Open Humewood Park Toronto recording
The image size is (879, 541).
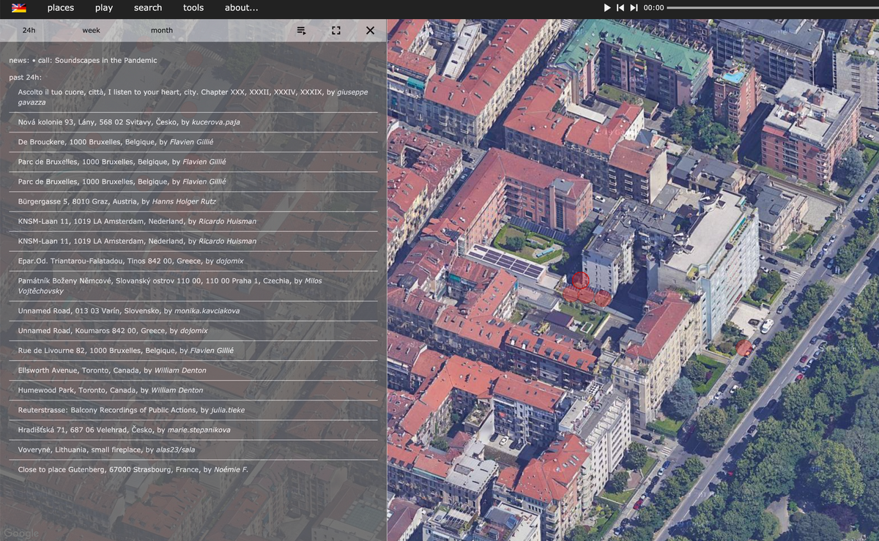pyautogui.click(x=193, y=390)
